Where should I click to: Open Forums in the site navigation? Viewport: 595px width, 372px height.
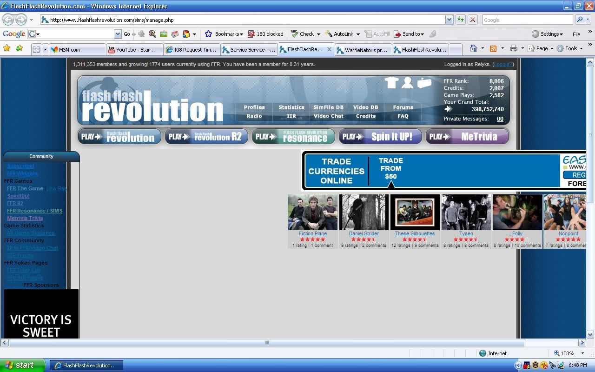pos(403,107)
